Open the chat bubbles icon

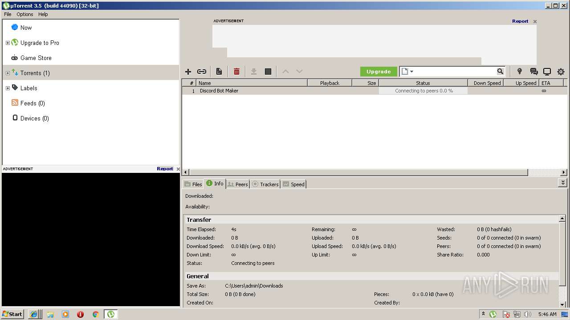(533, 72)
